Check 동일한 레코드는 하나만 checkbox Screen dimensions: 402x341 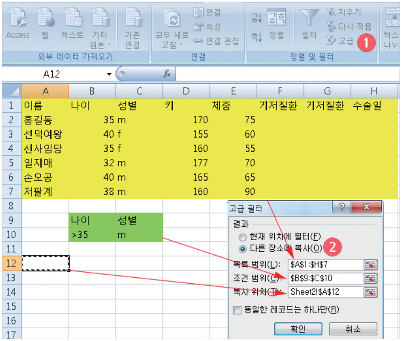237,310
